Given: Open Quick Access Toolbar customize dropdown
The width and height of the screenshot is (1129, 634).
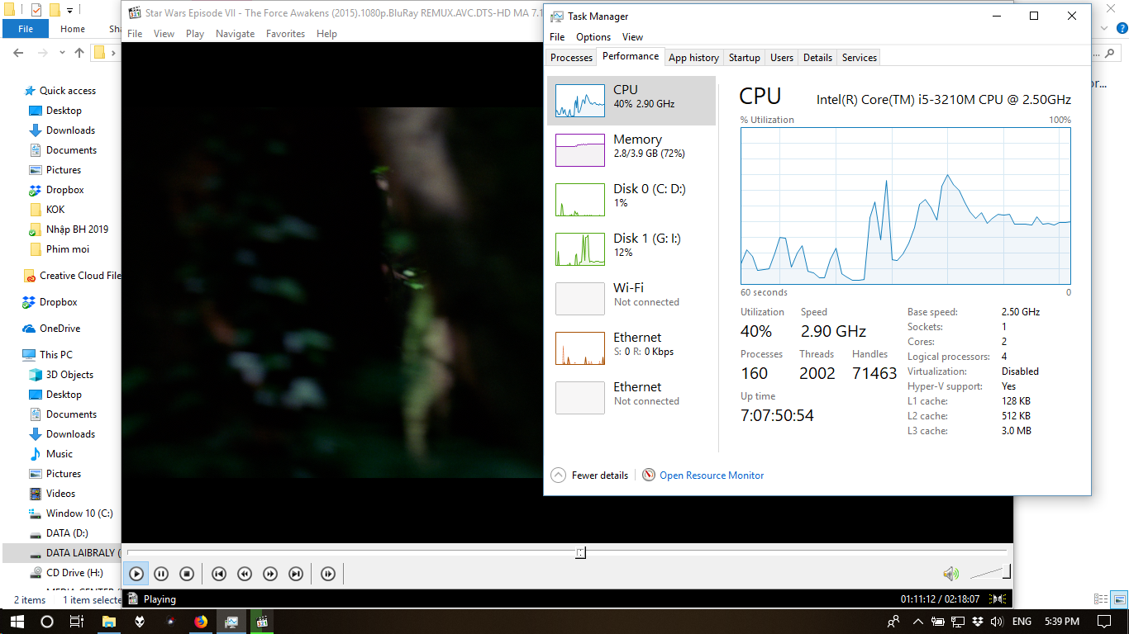Looking at the screenshot, I should [70, 11].
